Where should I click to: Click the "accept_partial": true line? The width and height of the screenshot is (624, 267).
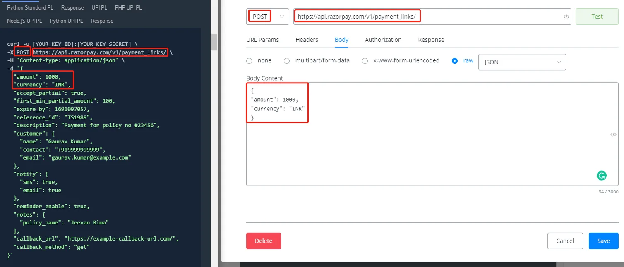coord(50,93)
